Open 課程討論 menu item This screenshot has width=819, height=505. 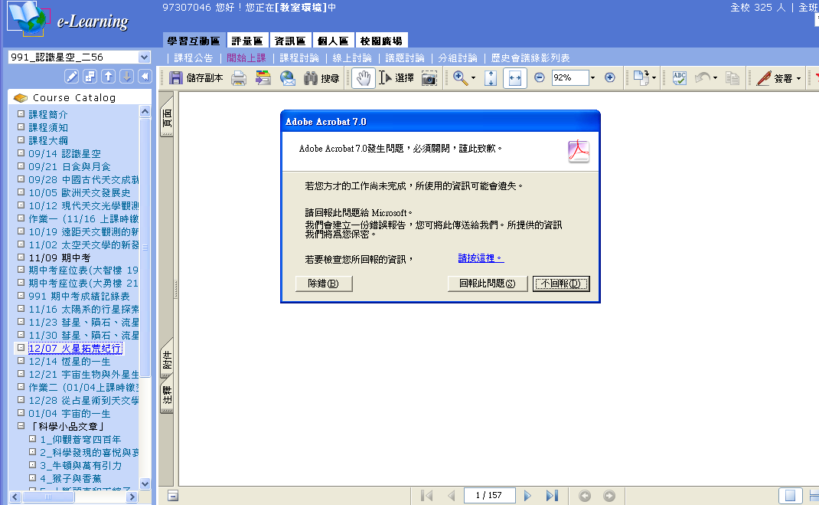(299, 58)
